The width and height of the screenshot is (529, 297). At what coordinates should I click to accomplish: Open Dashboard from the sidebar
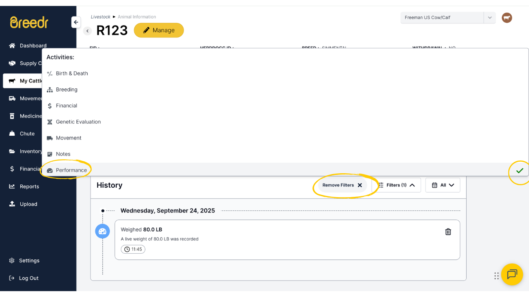(x=33, y=46)
